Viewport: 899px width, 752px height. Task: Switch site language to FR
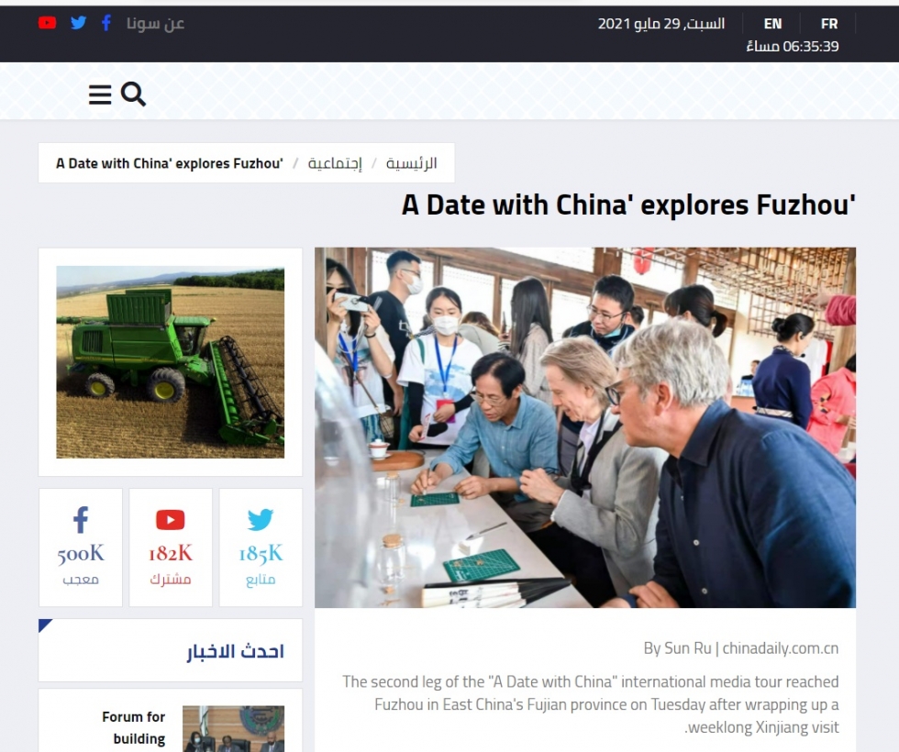829,24
